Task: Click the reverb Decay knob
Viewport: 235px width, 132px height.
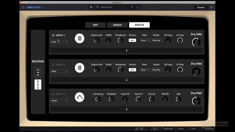Action: [152, 99]
